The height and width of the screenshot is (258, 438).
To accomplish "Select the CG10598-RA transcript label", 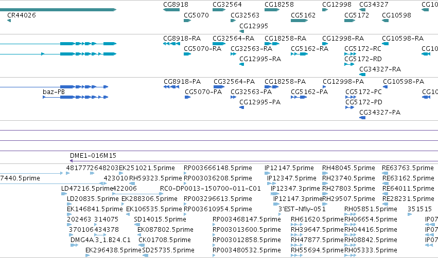I will (x=403, y=39).
